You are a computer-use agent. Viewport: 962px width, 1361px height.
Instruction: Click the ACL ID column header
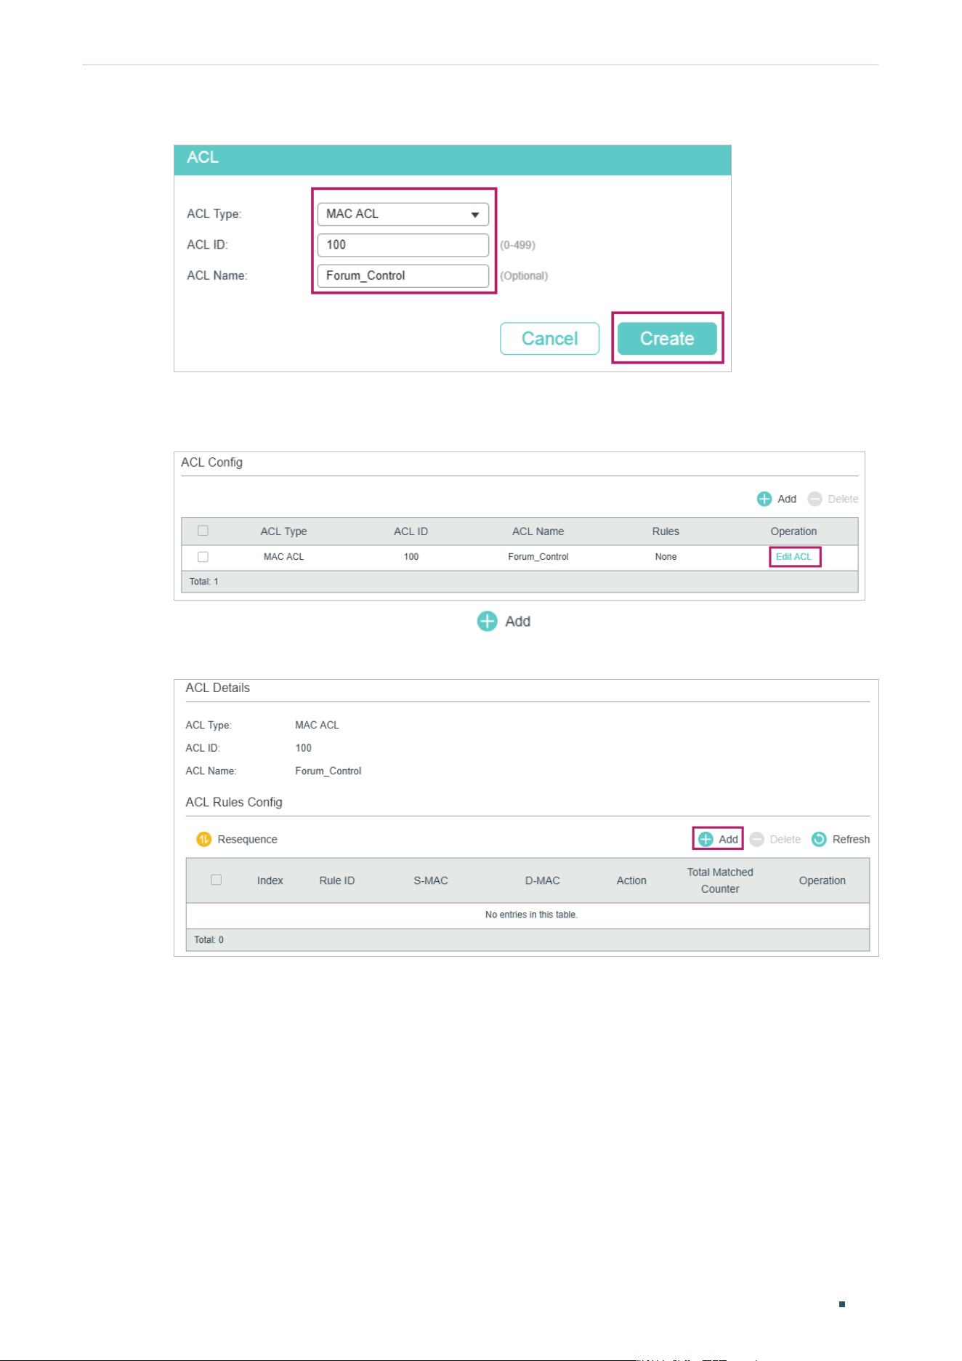411,531
